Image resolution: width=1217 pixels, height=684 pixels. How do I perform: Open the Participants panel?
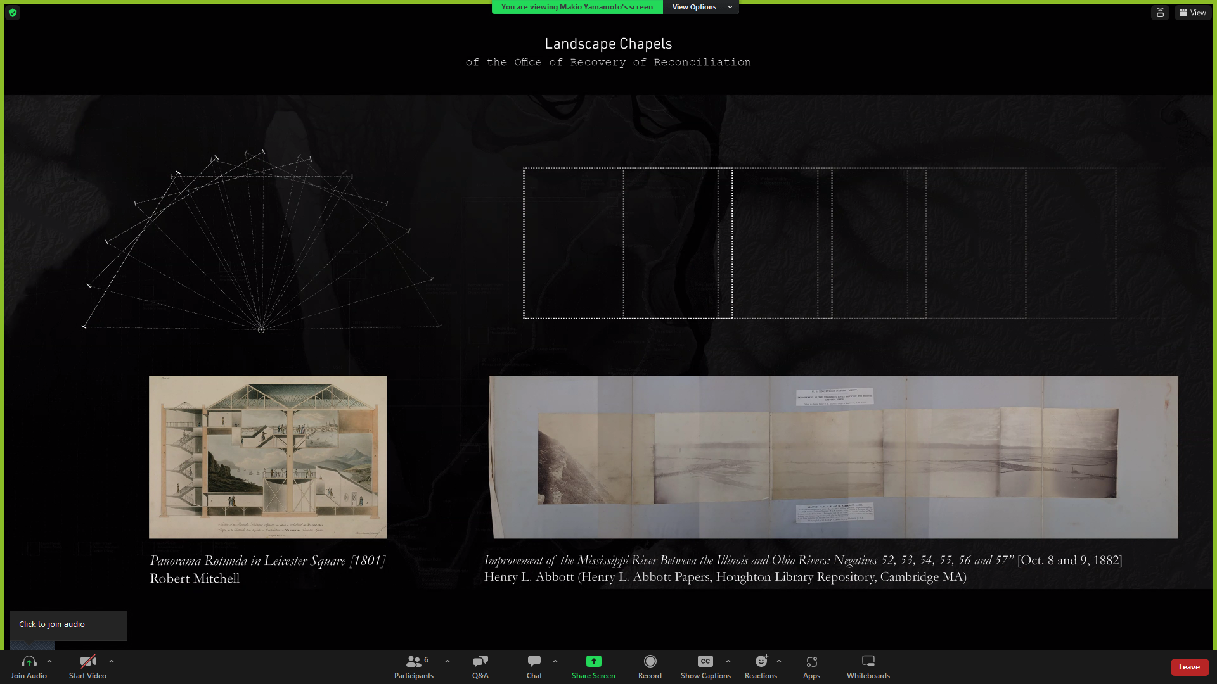[x=414, y=667]
